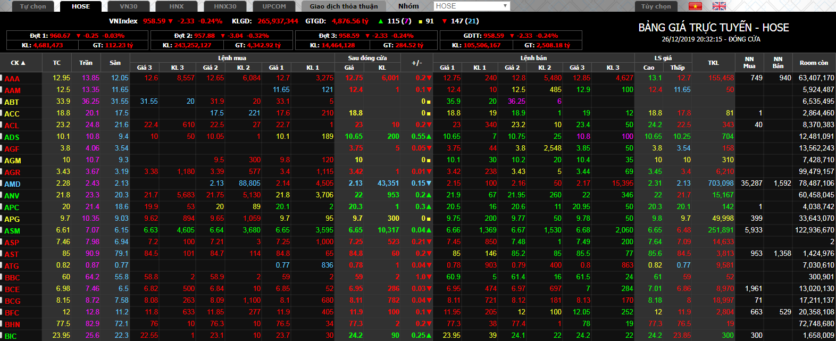Click the AGR ticker link
This screenshot has width=836, height=341.
(12, 172)
